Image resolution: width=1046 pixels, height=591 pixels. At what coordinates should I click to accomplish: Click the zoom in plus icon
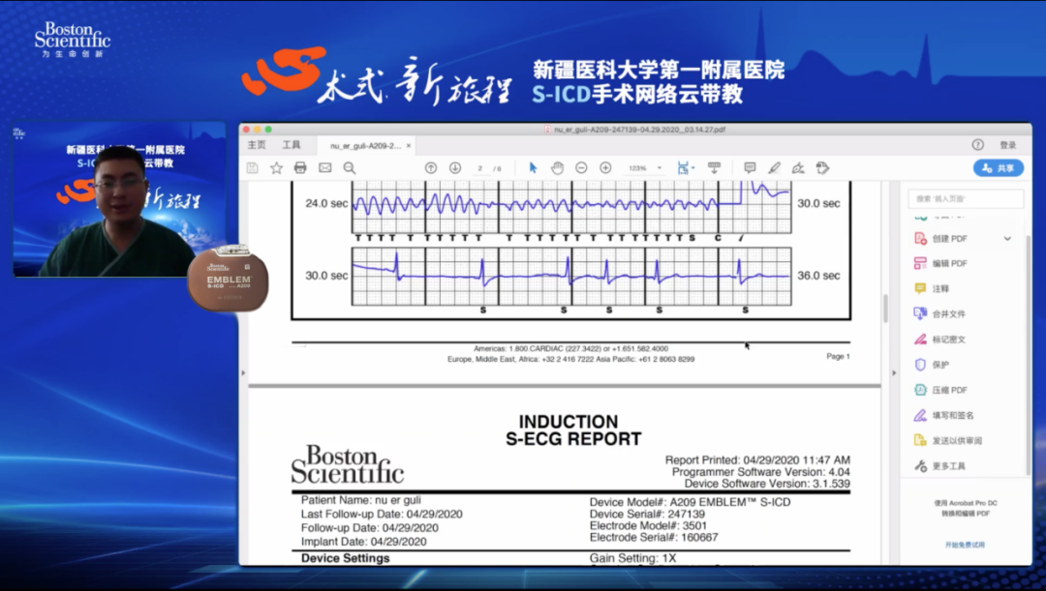(x=605, y=168)
